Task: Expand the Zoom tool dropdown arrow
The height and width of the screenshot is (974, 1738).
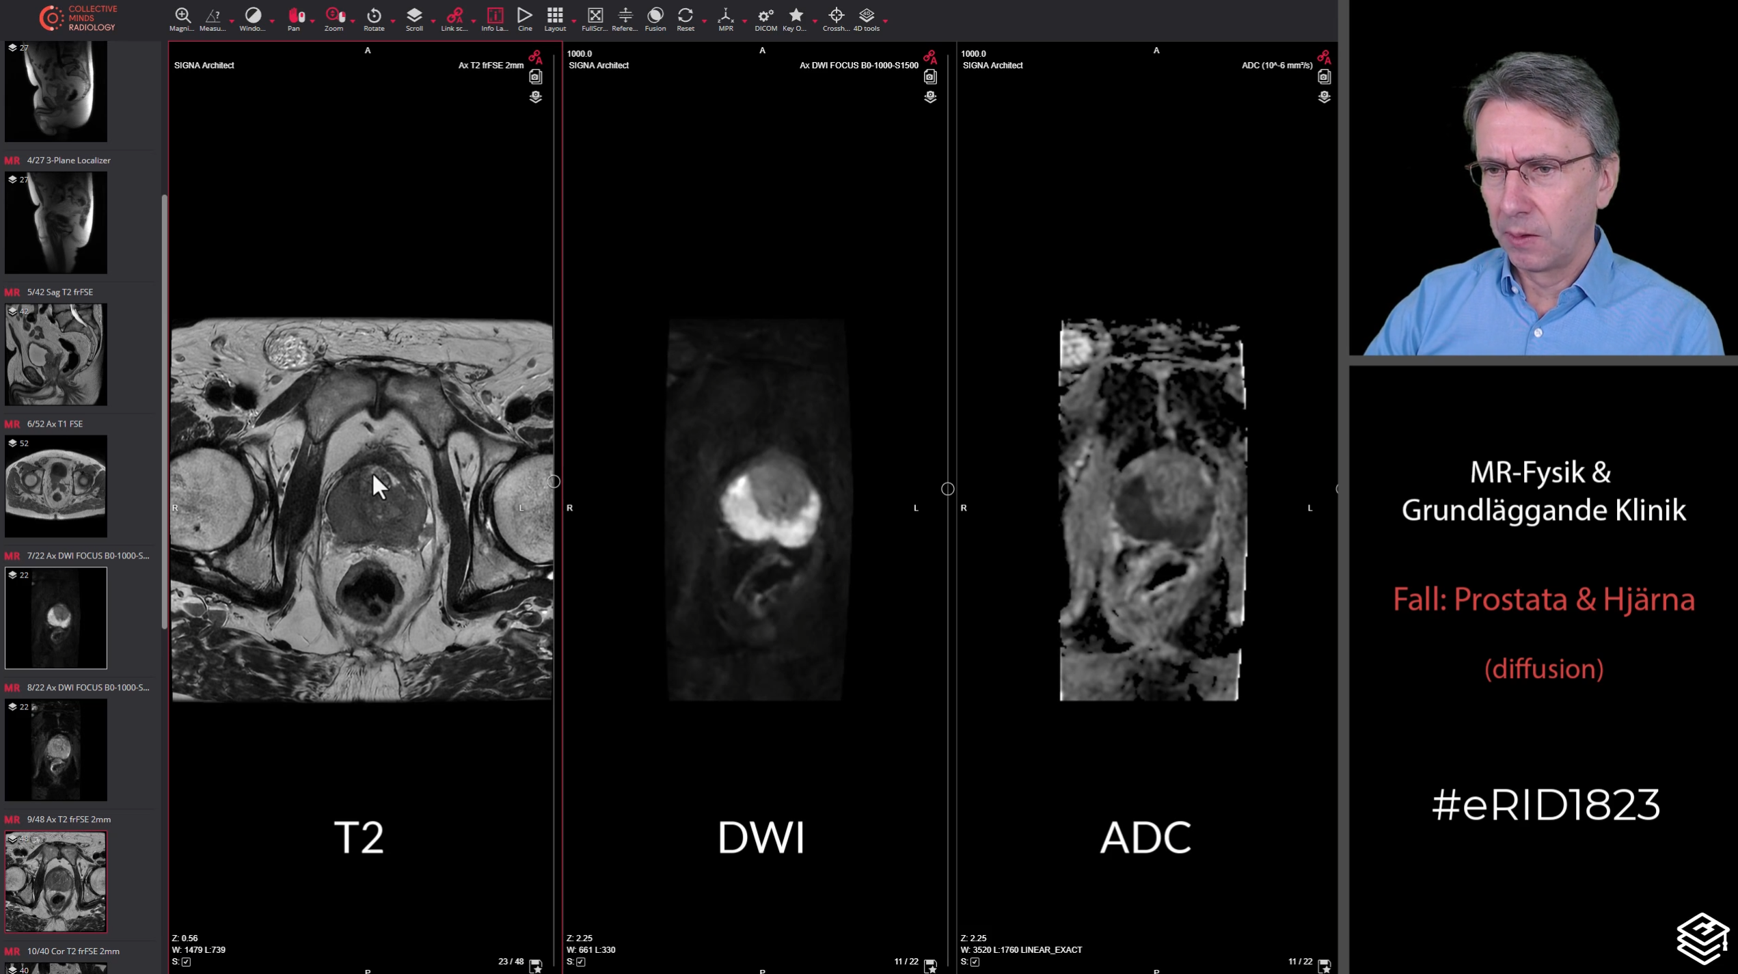Action: (x=353, y=21)
